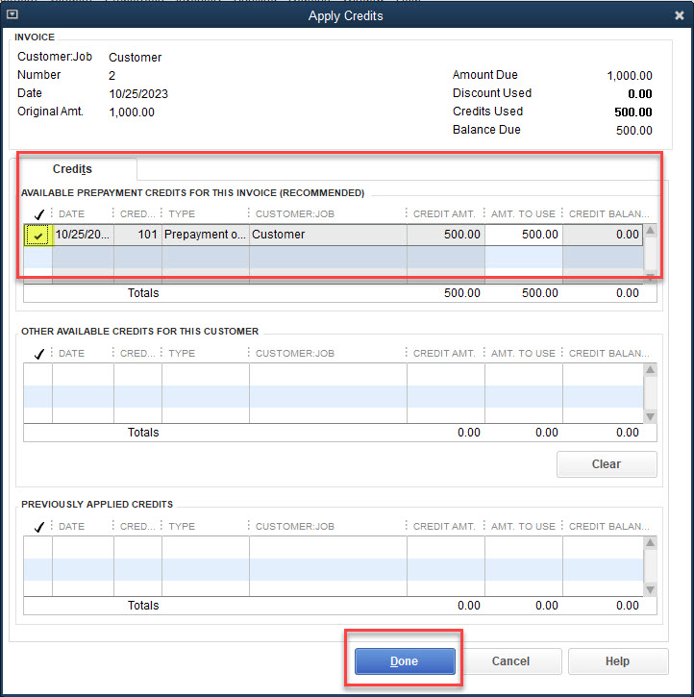Click the invoice Number value 2

(112, 76)
